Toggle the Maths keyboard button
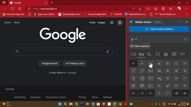Screen dimensions: 191x107 [140, 46]
